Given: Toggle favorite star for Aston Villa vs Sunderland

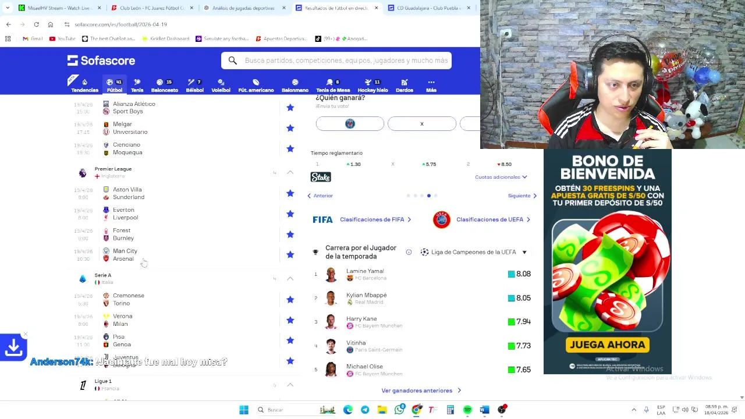Looking at the screenshot, I should [x=290, y=193].
